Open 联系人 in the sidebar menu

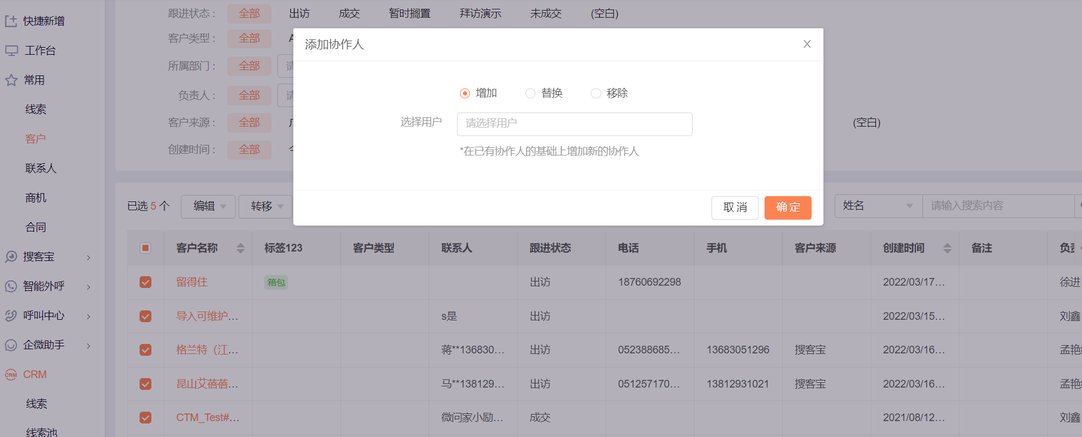tap(41, 168)
